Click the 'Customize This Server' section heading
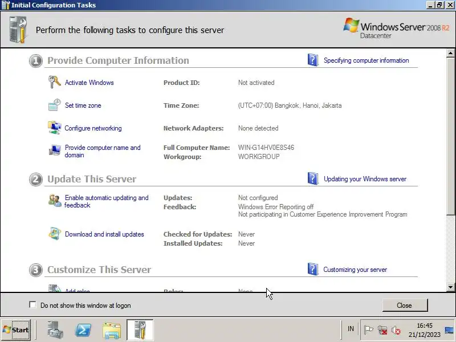Viewport: 456px width, 342px height. 99,270
